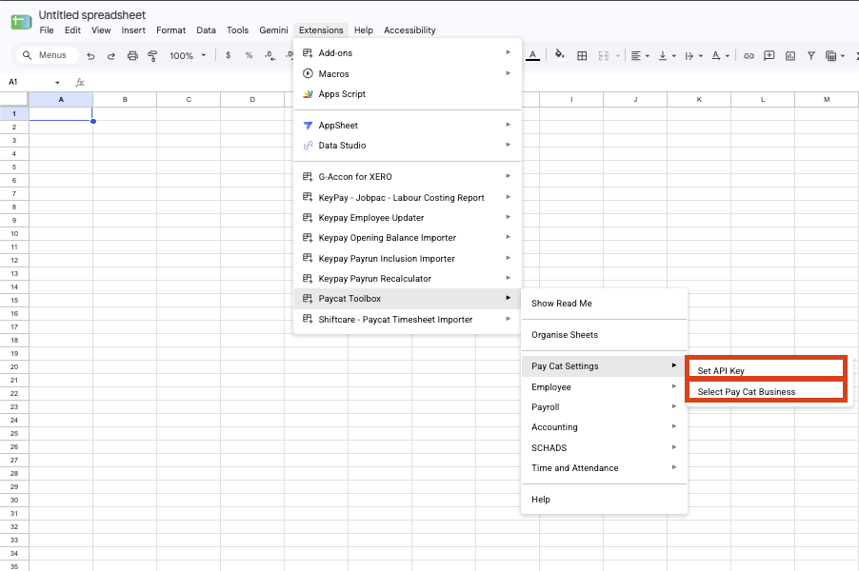Open the Help menu in the menu bar
859x571 pixels.
pyautogui.click(x=363, y=30)
